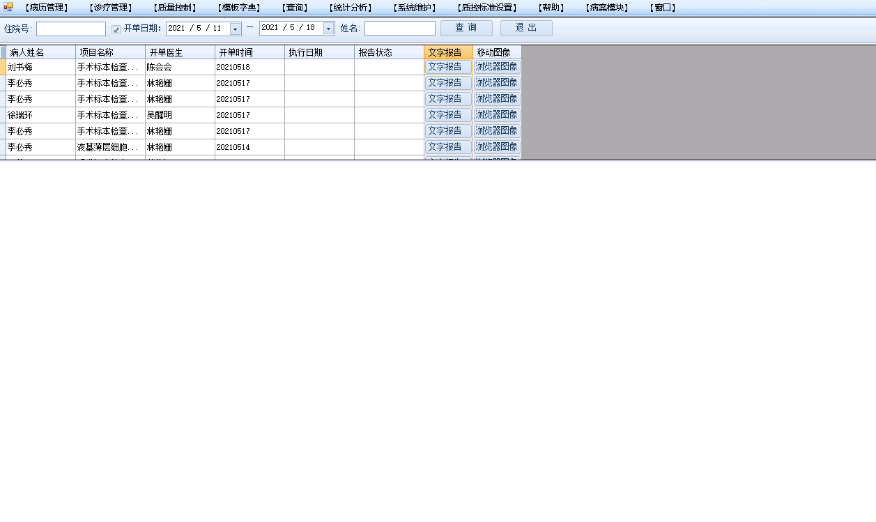This screenshot has width=876, height=522.
Task: Sort by the 开单时间 column header
Action: pos(250,52)
